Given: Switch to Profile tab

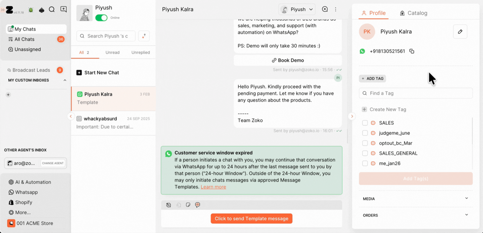Looking at the screenshot, I should [374, 13].
